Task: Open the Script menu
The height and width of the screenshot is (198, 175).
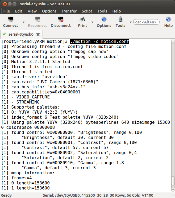Action: tap(87, 11)
